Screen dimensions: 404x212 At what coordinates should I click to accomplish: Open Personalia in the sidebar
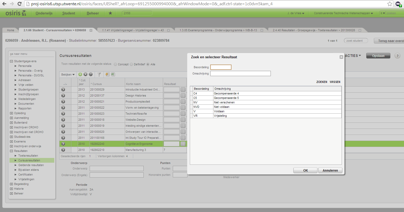click(x=25, y=66)
